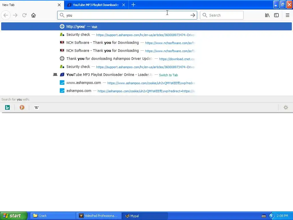Click the keyboard icon in system tray
Image resolution: width=293 pixels, height=220 pixels.
point(264,216)
